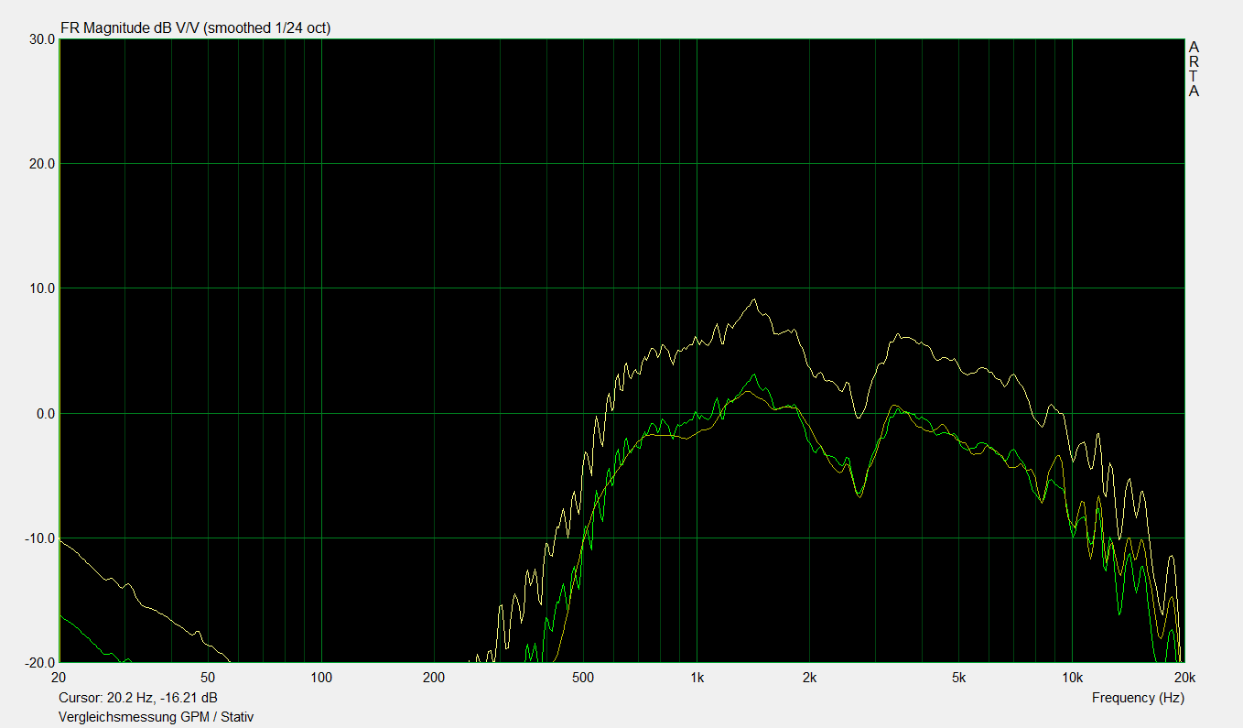The height and width of the screenshot is (728, 1243).
Task: Click the Cursor readout showing 20.2 Hz
Action: pyautogui.click(x=137, y=698)
